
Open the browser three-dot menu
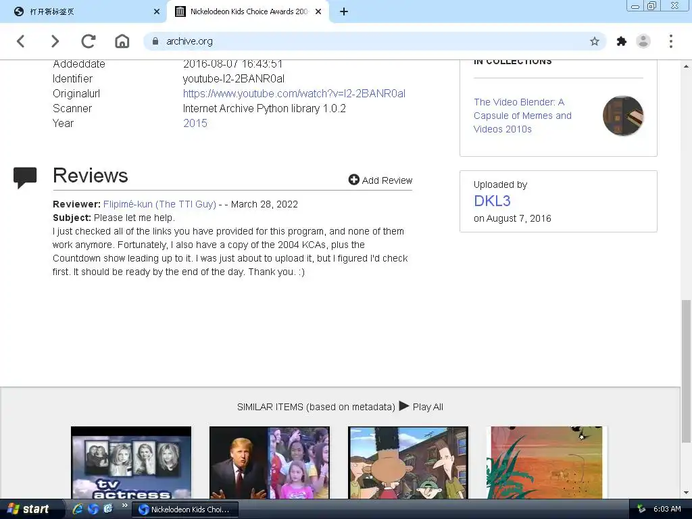point(671,41)
